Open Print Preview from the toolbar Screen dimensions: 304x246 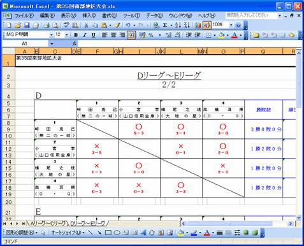click(55, 25)
